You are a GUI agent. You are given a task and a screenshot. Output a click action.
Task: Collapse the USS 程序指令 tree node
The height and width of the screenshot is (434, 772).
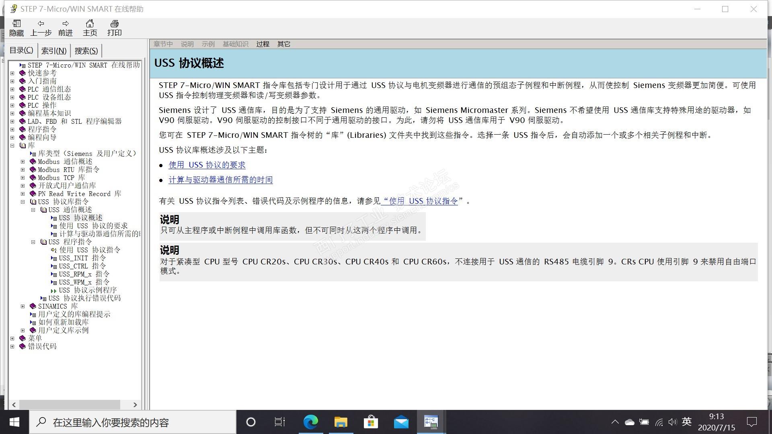point(33,242)
